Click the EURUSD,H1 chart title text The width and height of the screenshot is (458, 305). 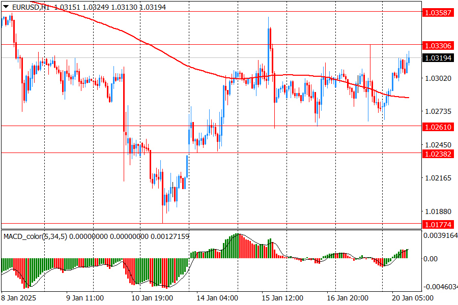click(x=32, y=7)
